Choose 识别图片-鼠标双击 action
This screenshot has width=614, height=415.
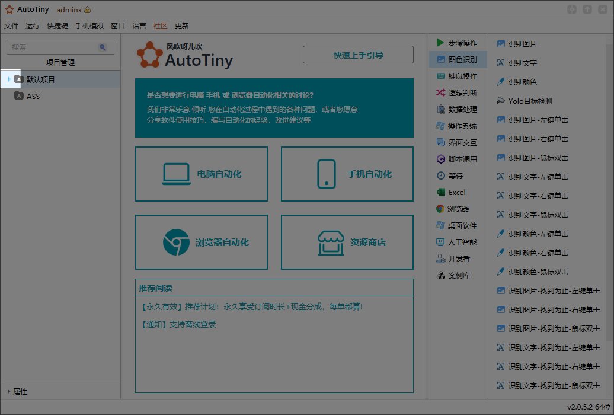[533, 158]
